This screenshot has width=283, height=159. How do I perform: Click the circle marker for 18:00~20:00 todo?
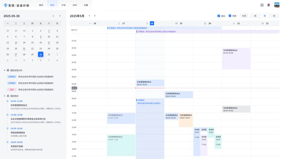tap(7, 142)
